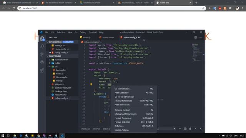246x138 pixels.
Task: Switch to the PROBLEMS panel tab
Action: (86, 129)
